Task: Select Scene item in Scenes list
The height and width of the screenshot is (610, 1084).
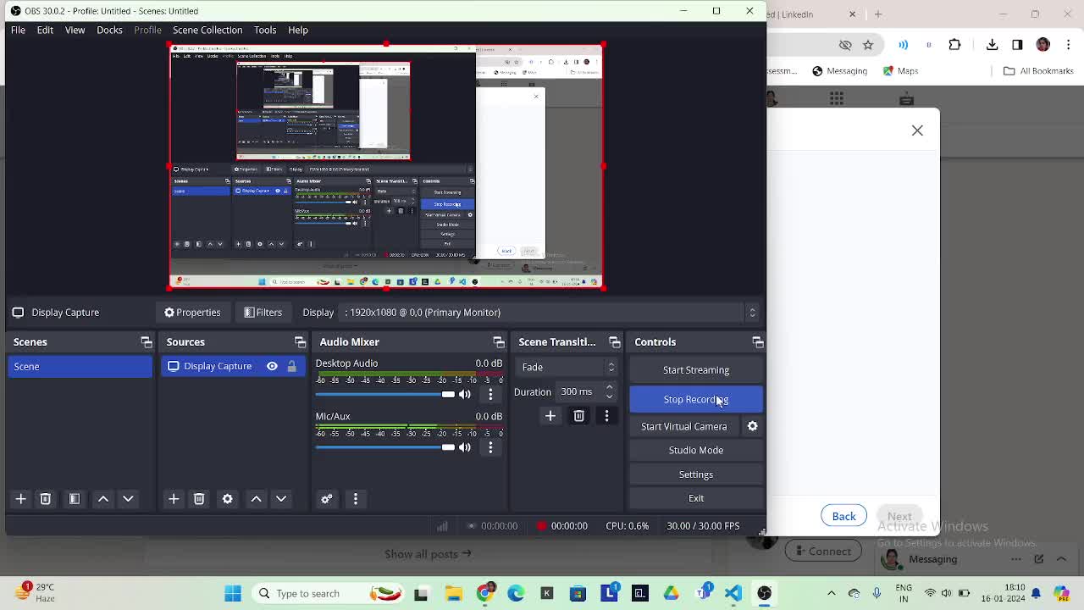Action: 80,366
